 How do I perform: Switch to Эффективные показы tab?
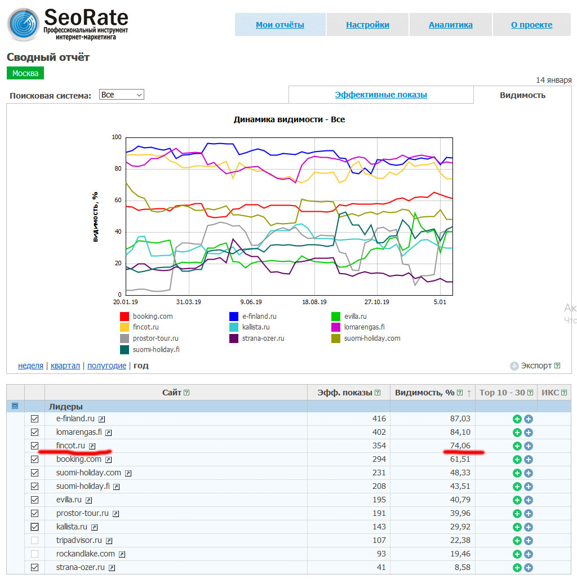[381, 95]
